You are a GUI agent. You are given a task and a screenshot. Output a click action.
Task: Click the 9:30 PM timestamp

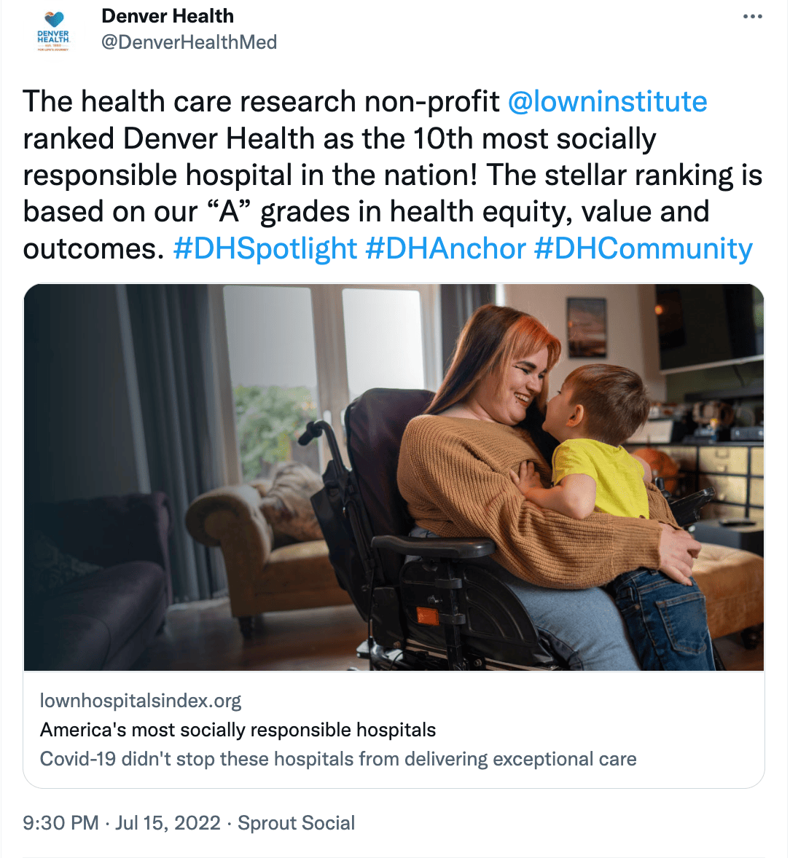[60, 823]
